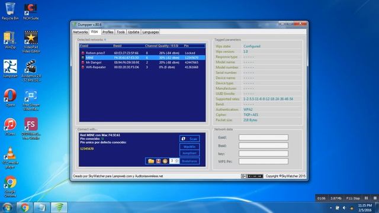Click the Locked pin cell

click(190, 53)
